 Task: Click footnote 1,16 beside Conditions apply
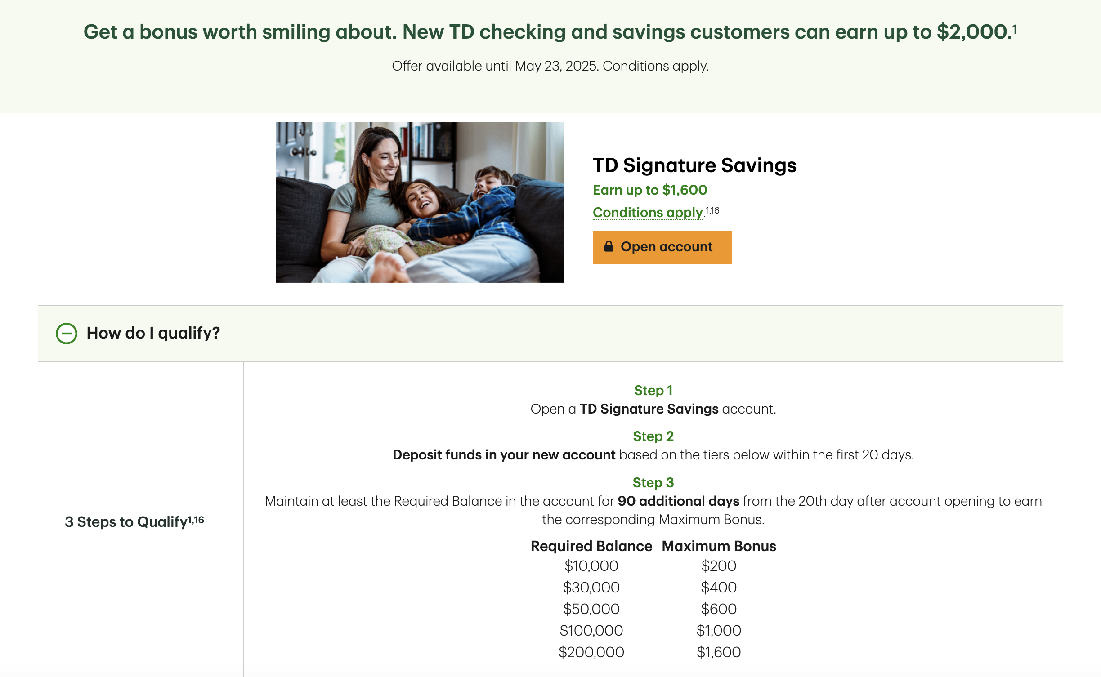point(712,210)
